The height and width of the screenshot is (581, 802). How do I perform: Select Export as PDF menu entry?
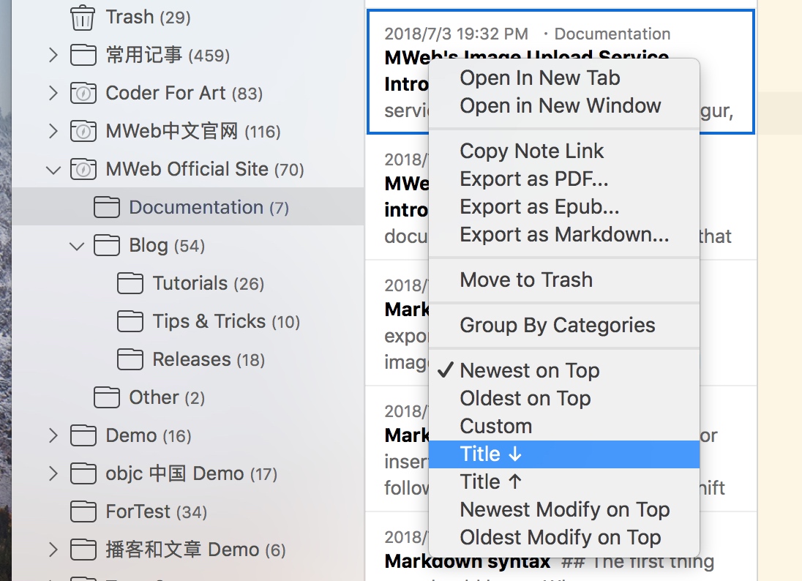[x=533, y=179]
